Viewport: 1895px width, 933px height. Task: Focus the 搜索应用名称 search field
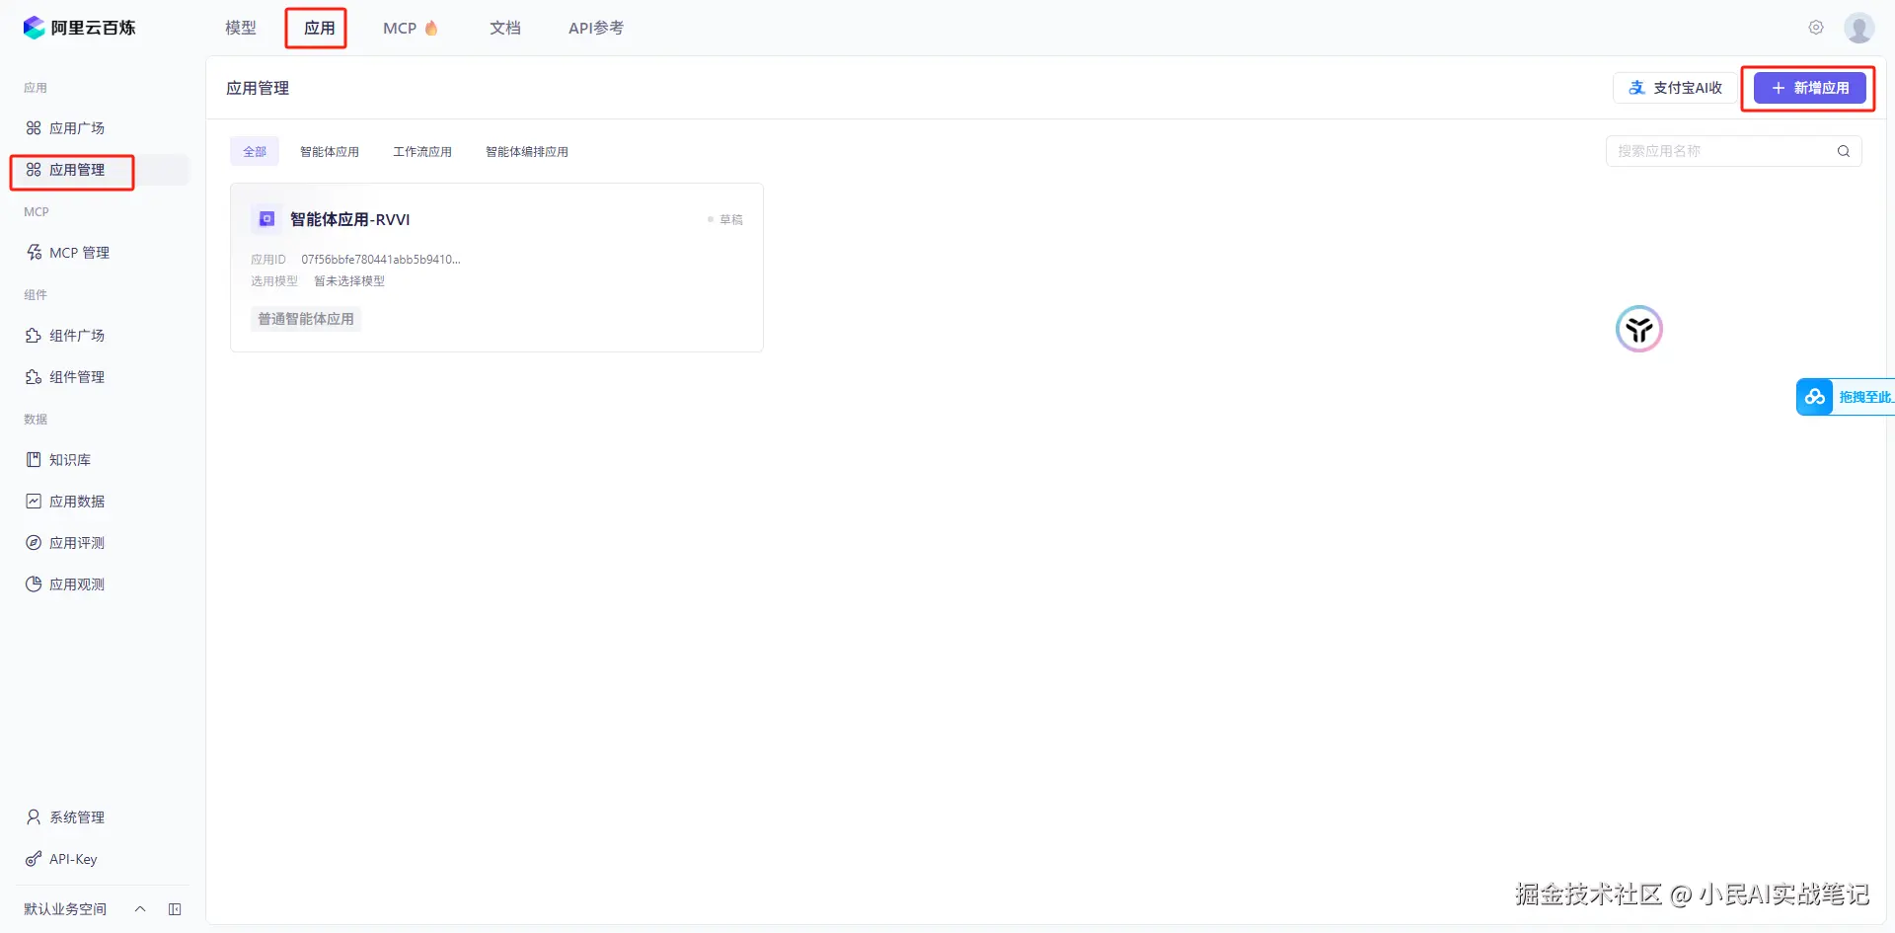pyautogui.click(x=1734, y=151)
